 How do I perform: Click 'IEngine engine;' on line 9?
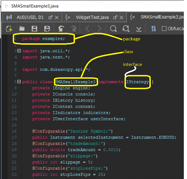[x=71, y=88]
